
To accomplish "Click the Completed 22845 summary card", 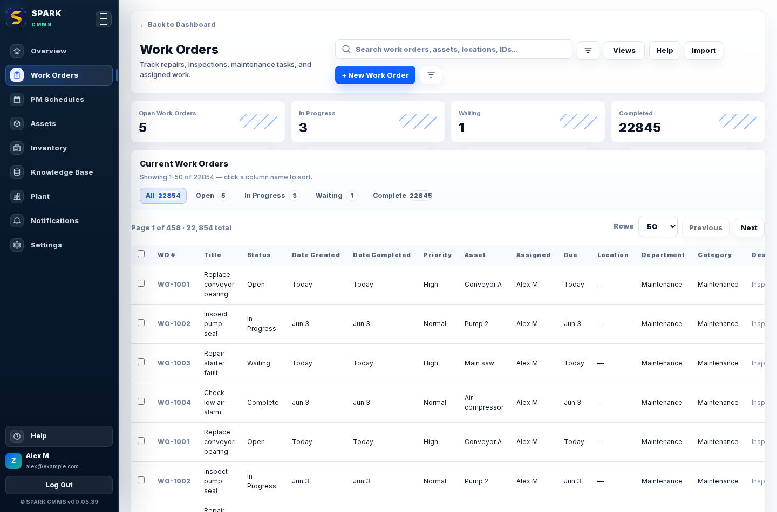I will 688,122.
